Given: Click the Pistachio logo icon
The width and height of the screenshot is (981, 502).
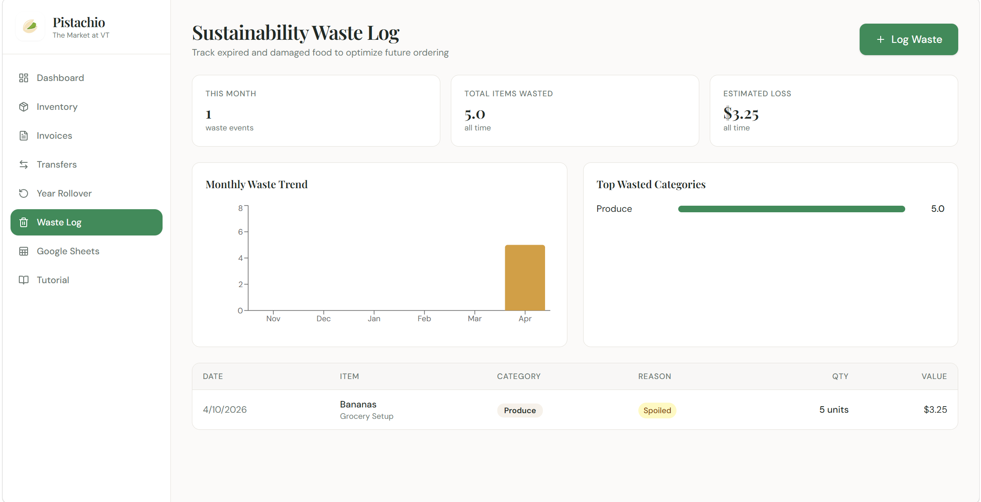Looking at the screenshot, I should [x=30, y=27].
